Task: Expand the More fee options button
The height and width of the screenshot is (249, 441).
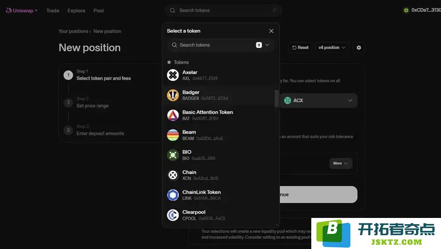Action: pos(340,164)
